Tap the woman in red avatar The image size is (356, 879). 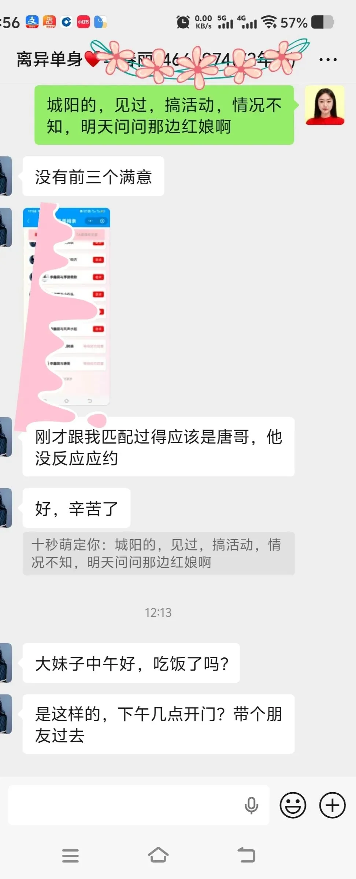click(325, 105)
